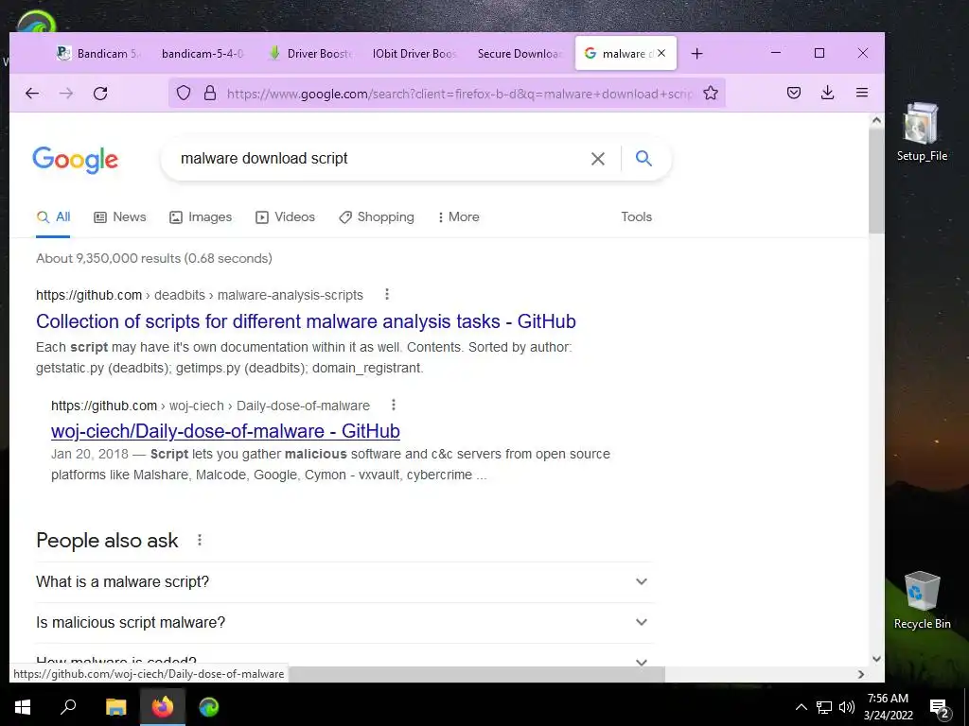Click the padlock site info icon
This screenshot has width=969, height=726.
tap(210, 94)
